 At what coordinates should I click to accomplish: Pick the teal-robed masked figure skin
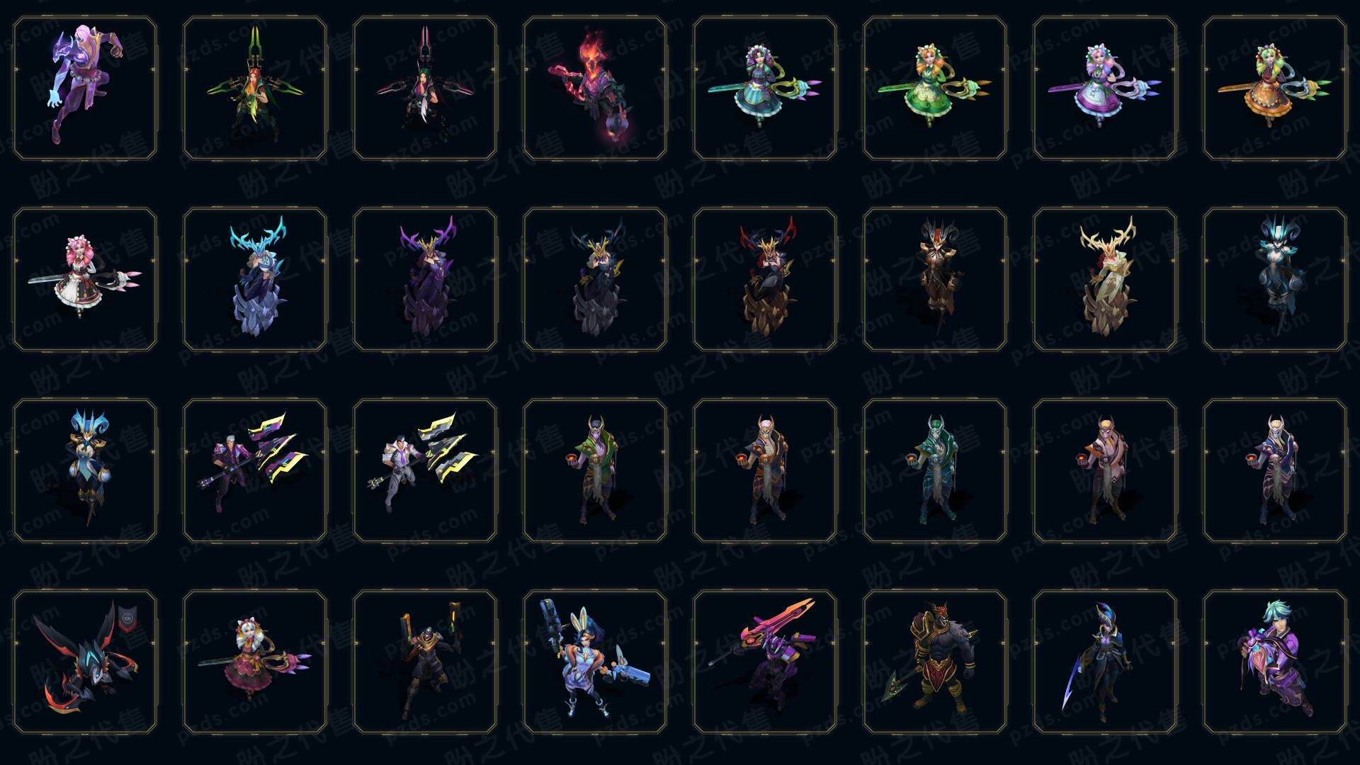pyautogui.click(x=935, y=470)
